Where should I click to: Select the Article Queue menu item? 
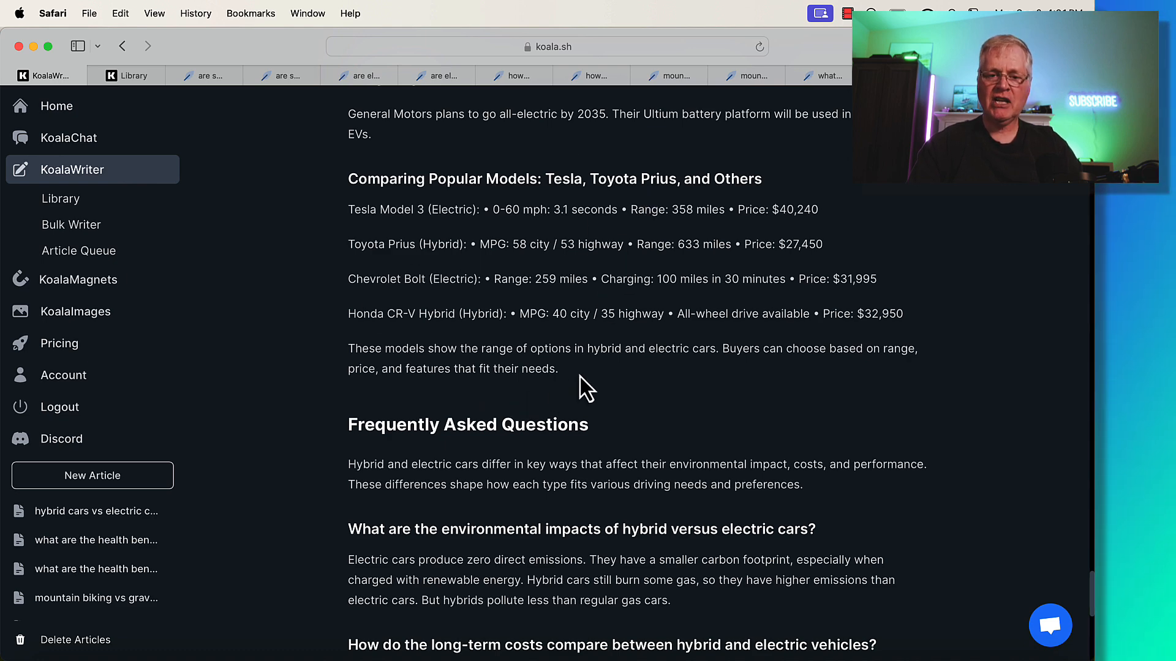[78, 250]
